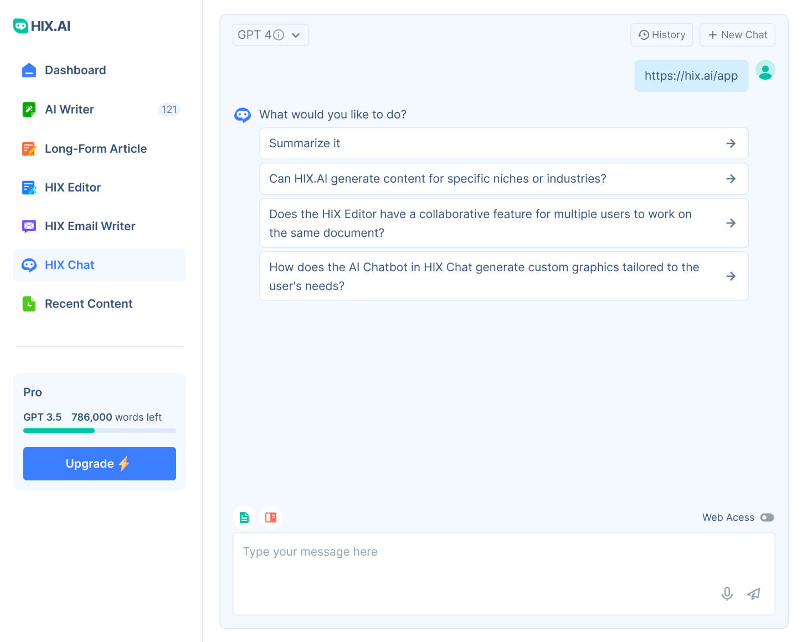Image resolution: width=802 pixels, height=642 pixels.
Task: Select the HIX Editor collaborative feature question
Action: click(503, 223)
